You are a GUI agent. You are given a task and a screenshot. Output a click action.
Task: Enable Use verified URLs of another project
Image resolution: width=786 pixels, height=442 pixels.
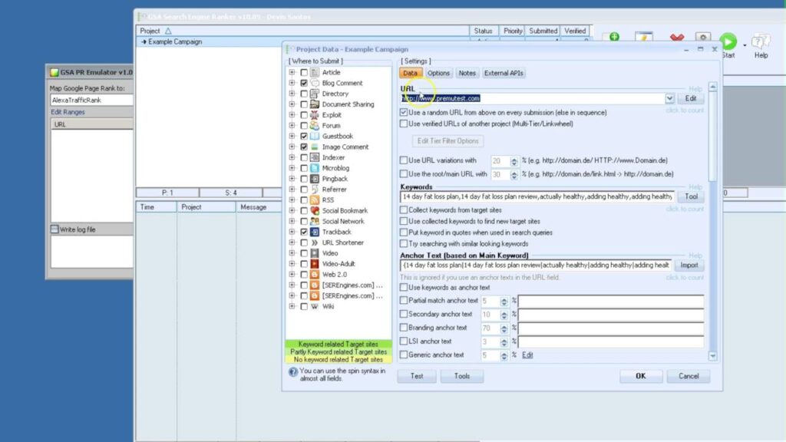click(x=404, y=124)
